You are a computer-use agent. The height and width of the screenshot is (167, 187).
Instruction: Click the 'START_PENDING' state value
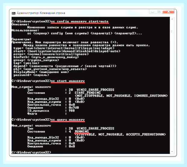click(x=88, y=93)
